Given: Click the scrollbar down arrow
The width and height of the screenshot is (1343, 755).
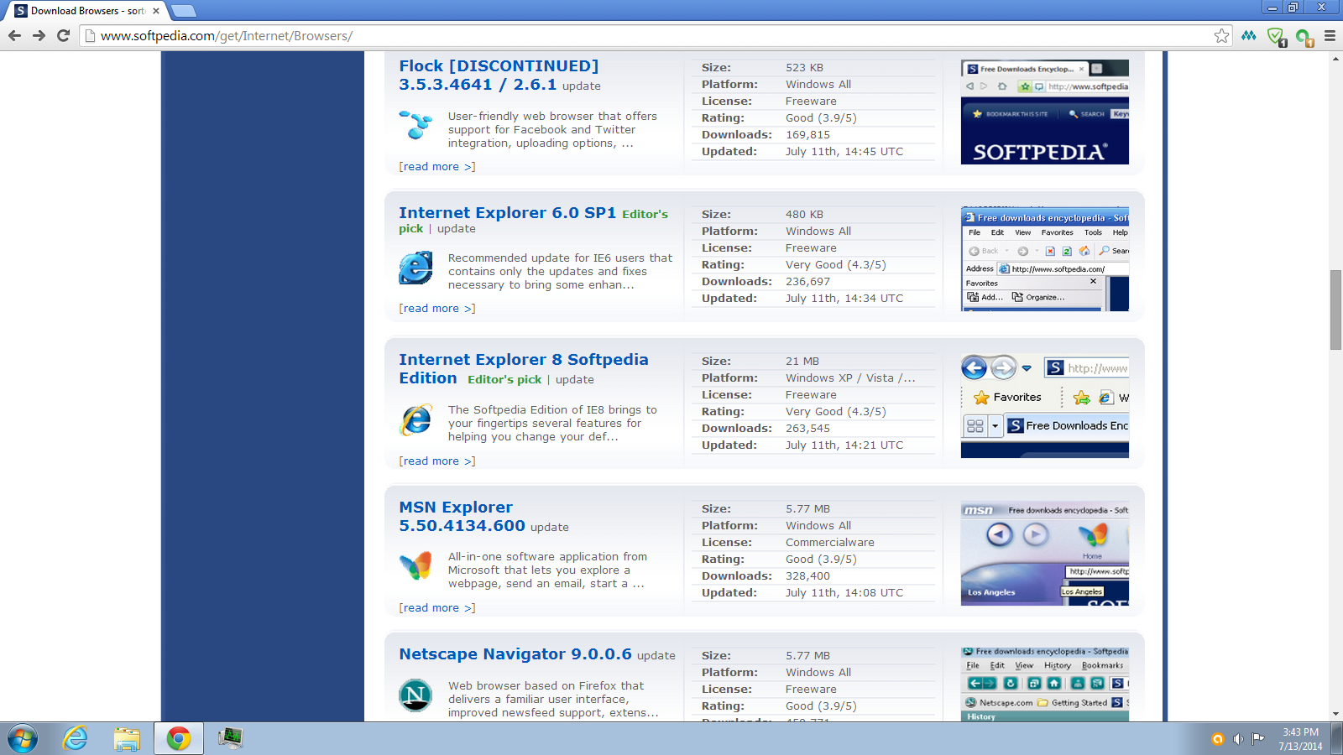Looking at the screenshot, I should tap(1335, 714).
